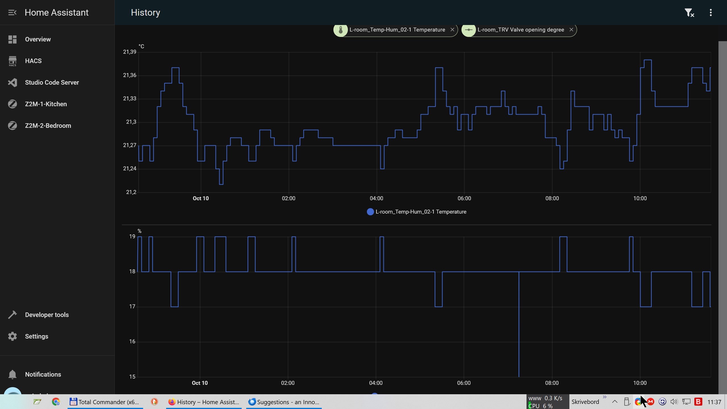Open Developer tools
727x409 pixels.
[47, 315]
